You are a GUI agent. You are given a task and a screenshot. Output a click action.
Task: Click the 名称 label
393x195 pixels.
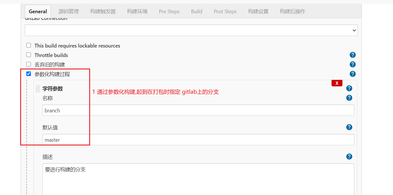[48, 98]
